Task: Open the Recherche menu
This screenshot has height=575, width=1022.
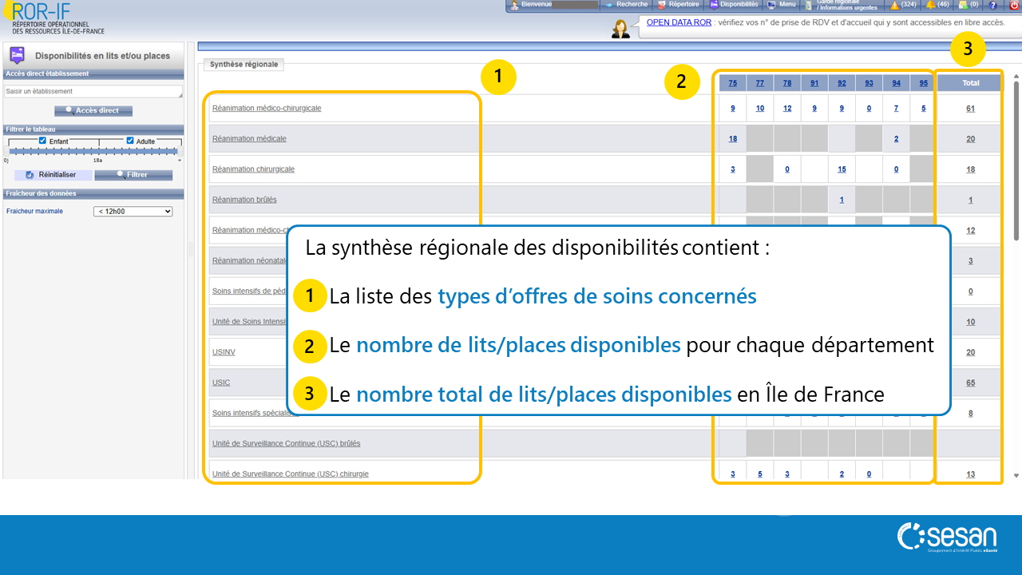Action: pos(626,5)
